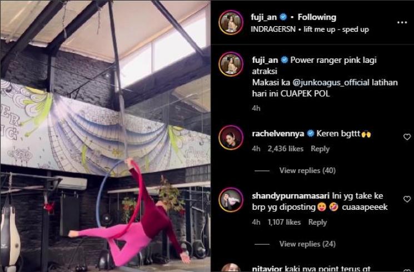Viewport: 414px width, 272px height.
Task: View 2,436 likes on rachelvennya's comment
Action: coord(286,149)
